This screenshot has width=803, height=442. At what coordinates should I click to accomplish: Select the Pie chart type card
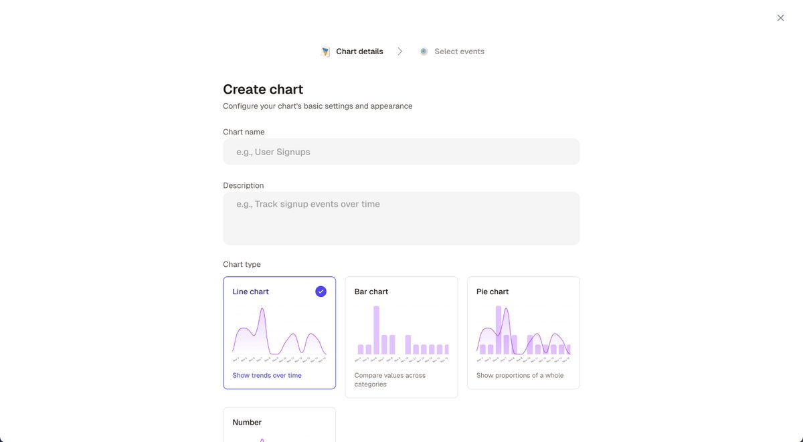pyautogui.click(x=523, y=333)
